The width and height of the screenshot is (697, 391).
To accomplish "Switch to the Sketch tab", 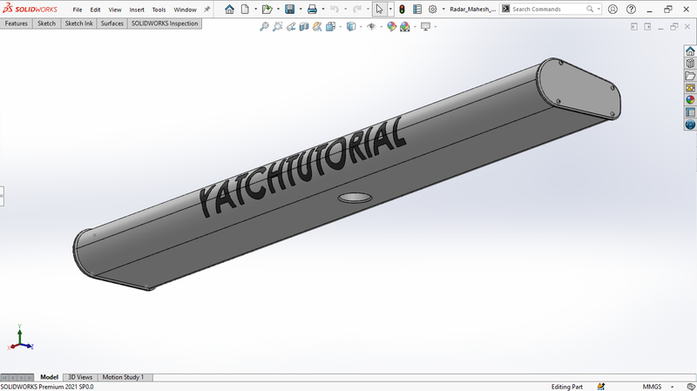I will (x=46, y=24).
